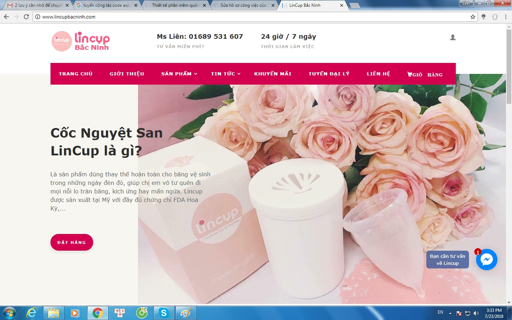Viewport: 512px width, 320px height.
Task: Click the network icon in system tray
Action: coord(468,313)
